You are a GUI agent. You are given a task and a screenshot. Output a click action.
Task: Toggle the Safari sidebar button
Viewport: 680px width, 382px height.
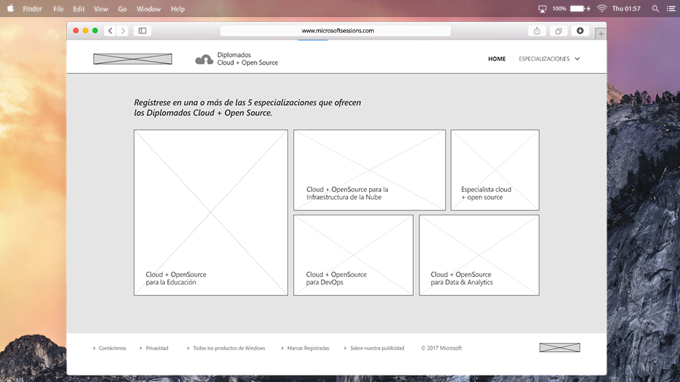click(142, 31)
